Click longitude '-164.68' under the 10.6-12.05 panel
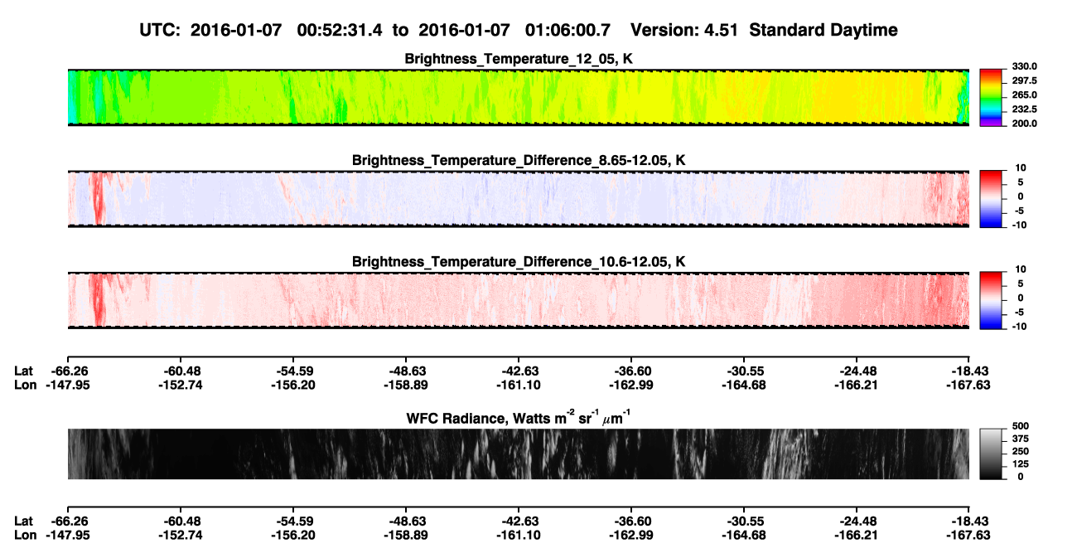 tap(743, 385)
